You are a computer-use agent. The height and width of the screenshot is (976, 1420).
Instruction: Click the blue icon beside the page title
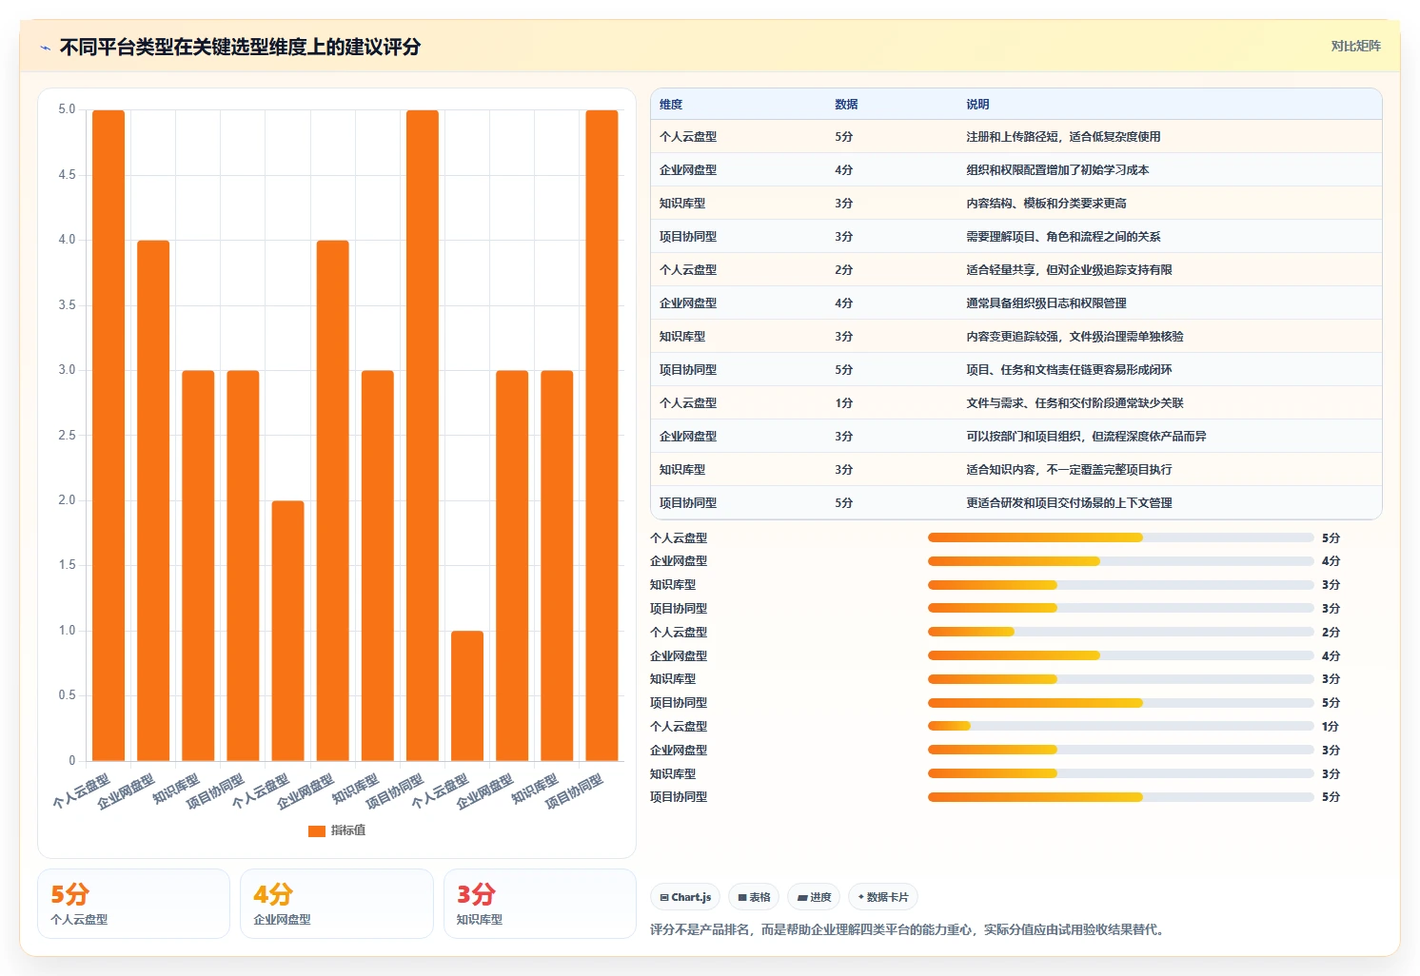pyautogui.click(x=45, y=48)
